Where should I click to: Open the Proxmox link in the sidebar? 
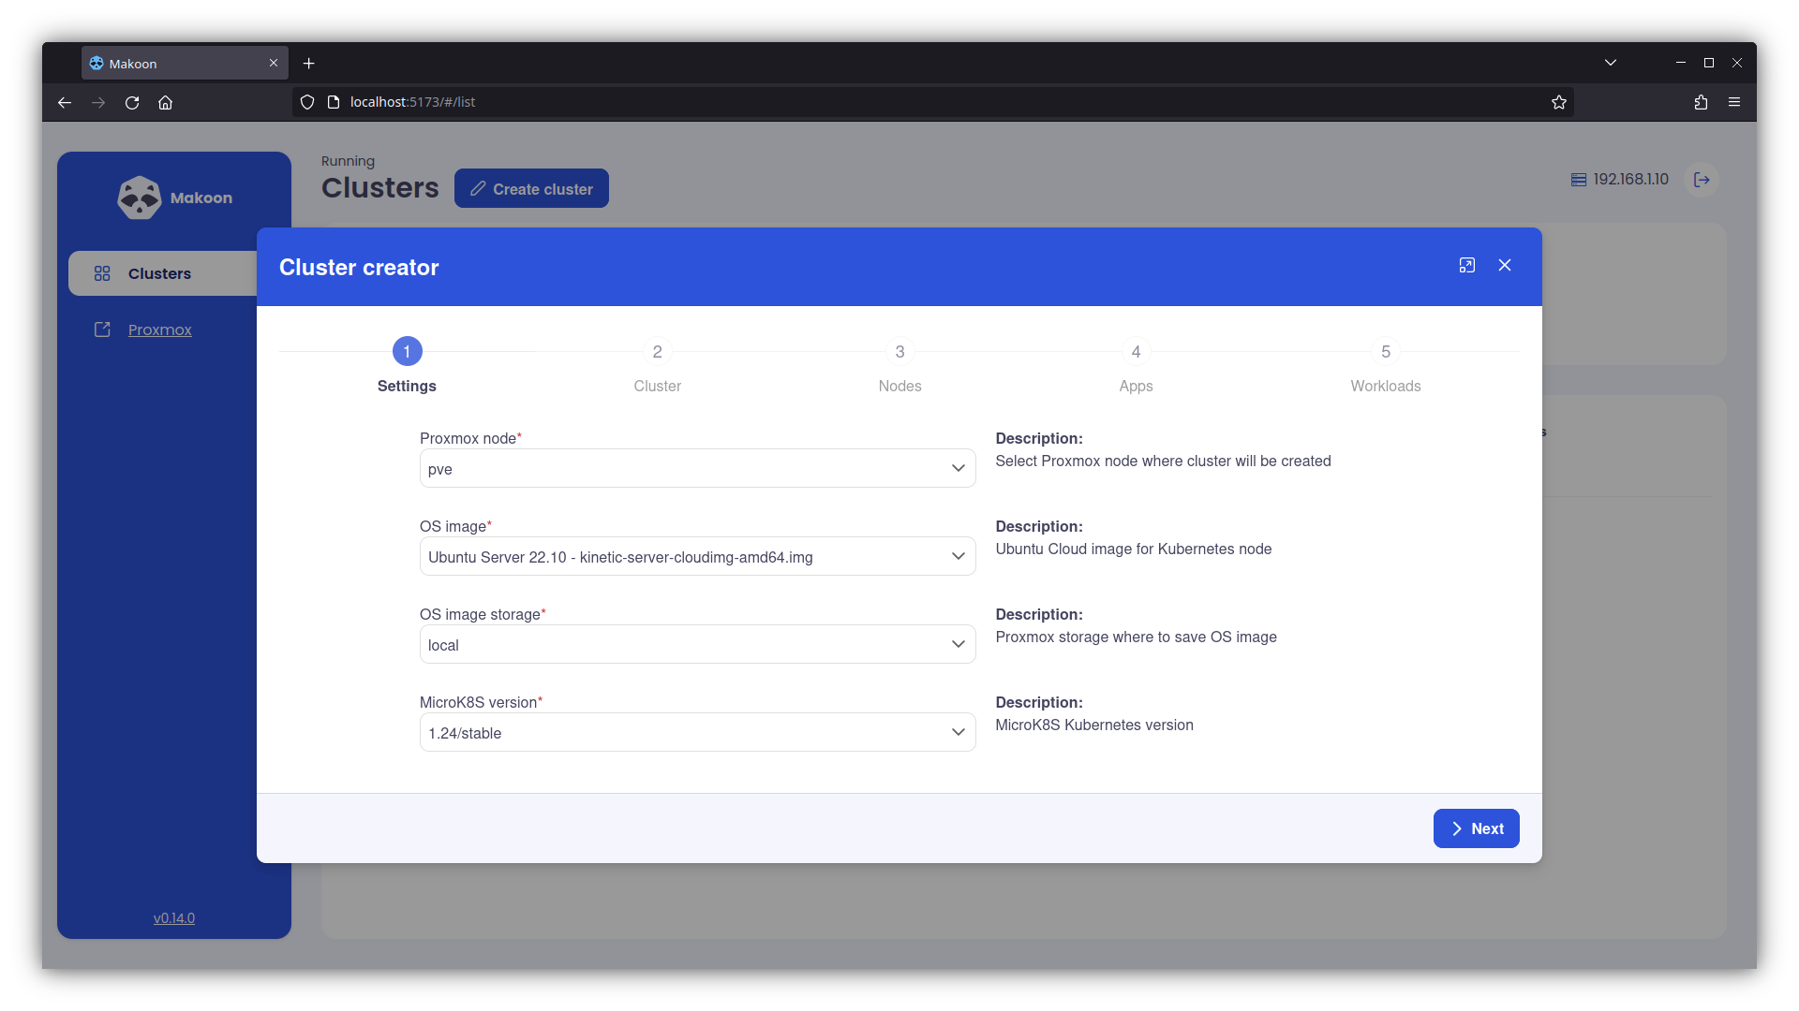pyautogui.click(x=159, y=330)
